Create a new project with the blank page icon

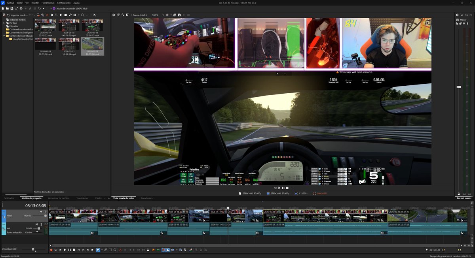[x=3, y=9]
